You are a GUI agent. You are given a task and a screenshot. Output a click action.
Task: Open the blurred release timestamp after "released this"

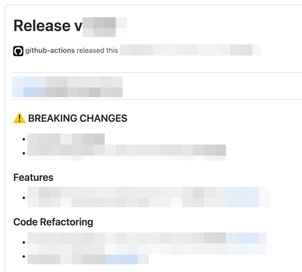click(x=191, y=50)
